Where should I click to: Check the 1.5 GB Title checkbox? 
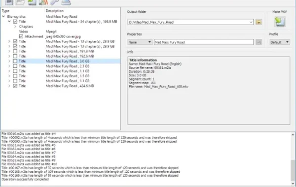(x=15, y=76)
